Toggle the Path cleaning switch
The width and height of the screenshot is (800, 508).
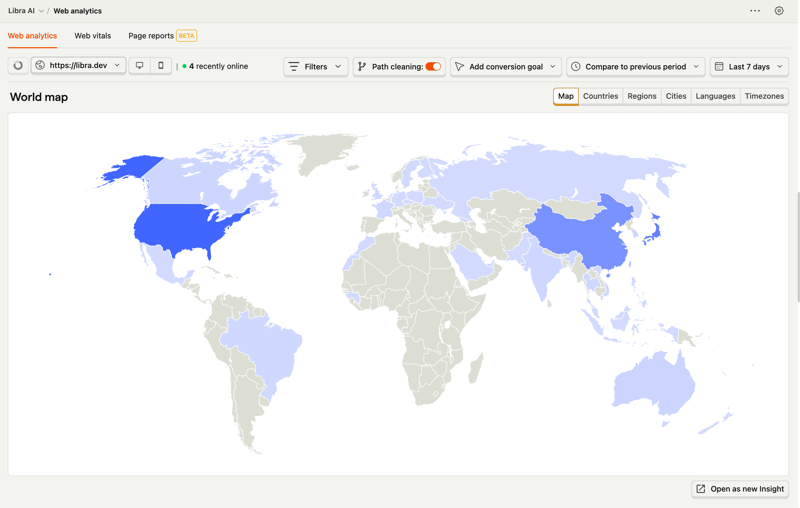[x=433, y=66]
